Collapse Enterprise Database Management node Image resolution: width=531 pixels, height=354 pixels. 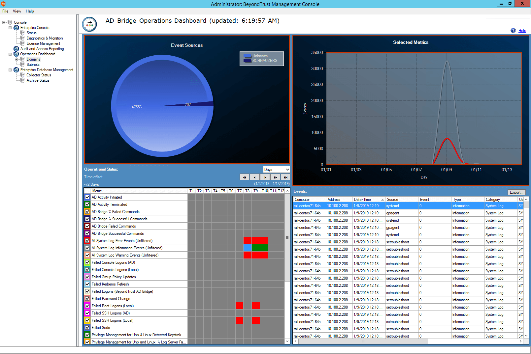coord(10,70)
